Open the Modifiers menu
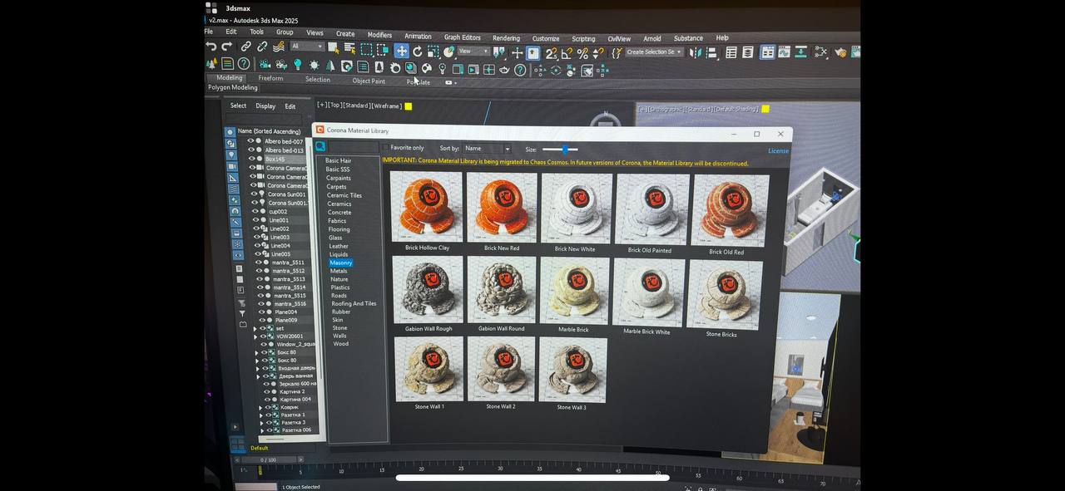Viewport: 1065px width, 491px height. (x=379, y=35)
